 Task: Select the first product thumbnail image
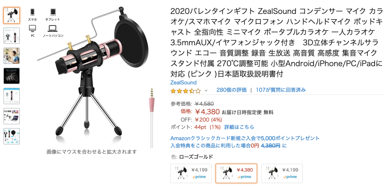click(x=12, y=15)
